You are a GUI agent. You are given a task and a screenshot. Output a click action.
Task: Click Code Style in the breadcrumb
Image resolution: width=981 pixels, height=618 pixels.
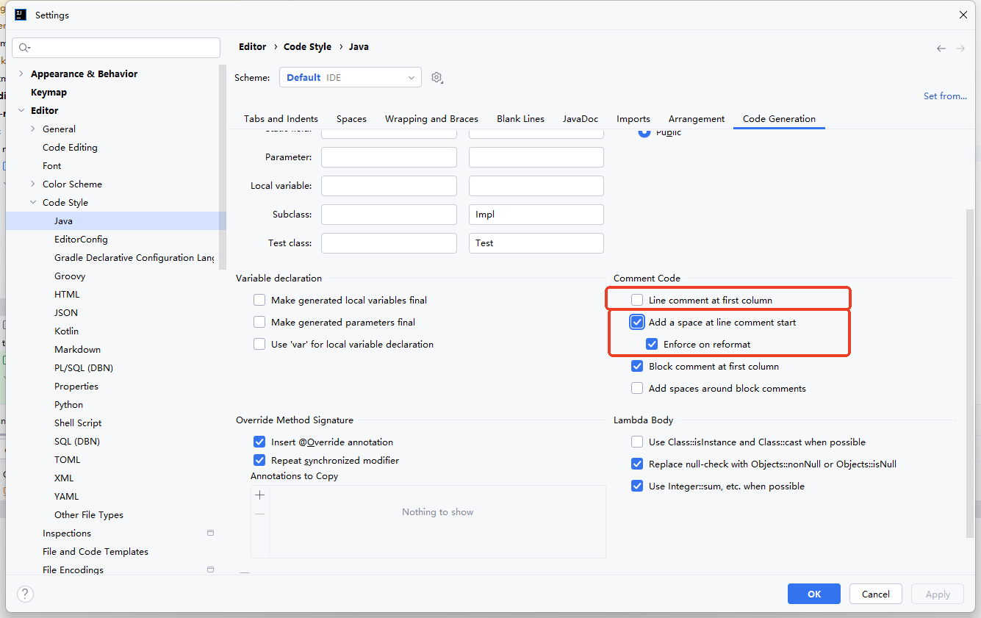[x=307, y=46]
